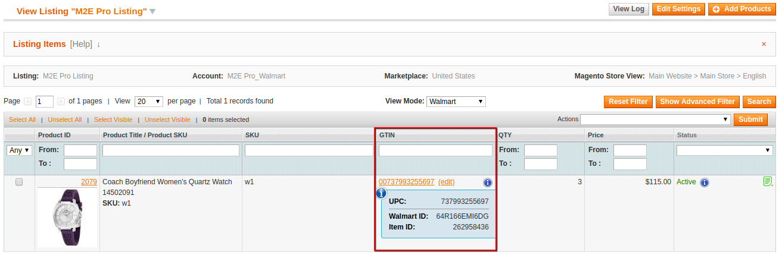Screen dimensions: 779x255
Task: Expand the Actions dropdown
Action: click(x=655, y=119)
